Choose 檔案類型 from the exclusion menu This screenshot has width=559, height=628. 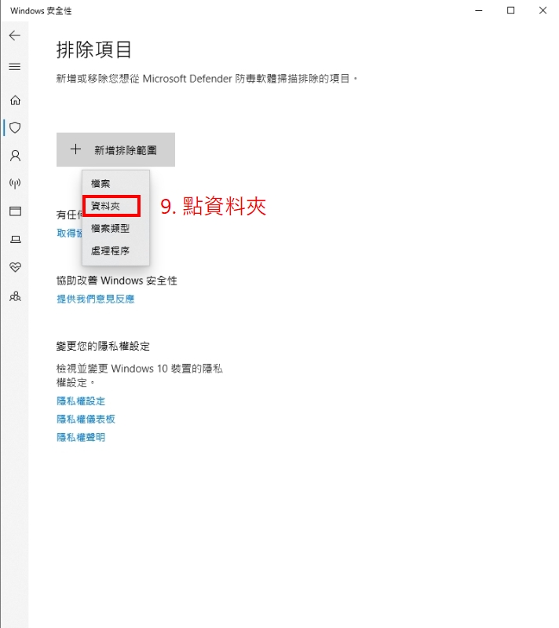click(x=115, y=228)
